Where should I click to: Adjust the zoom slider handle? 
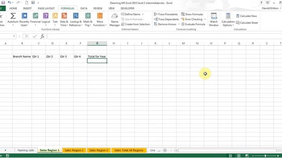pos(265,156)
